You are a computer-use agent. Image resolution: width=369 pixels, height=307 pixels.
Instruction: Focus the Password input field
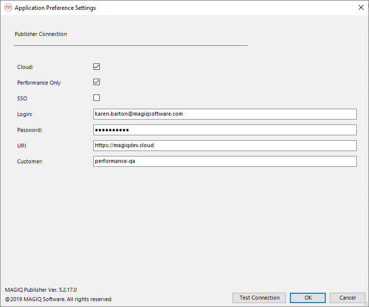pos(225,130)
